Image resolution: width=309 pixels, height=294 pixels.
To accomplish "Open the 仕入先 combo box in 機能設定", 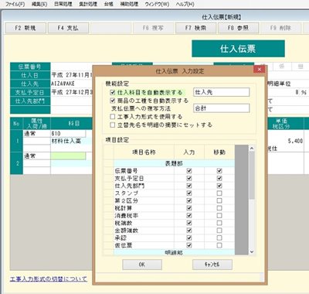I will tap(222, 92).
